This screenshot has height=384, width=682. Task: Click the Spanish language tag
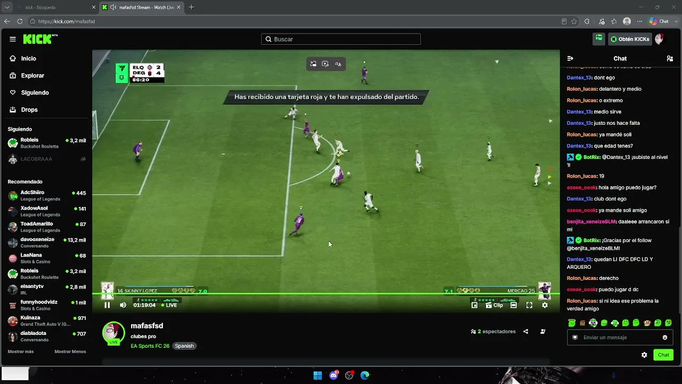[184, 346]
